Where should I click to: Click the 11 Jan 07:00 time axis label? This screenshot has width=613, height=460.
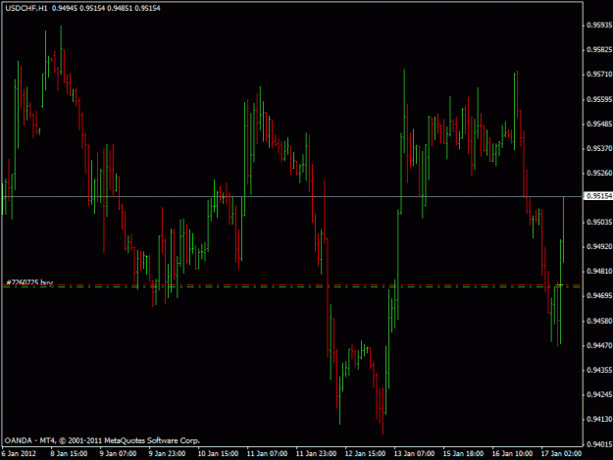point(267,454)
